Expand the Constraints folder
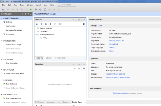Screen dimensions: 161x106 [x=36, y=31]
